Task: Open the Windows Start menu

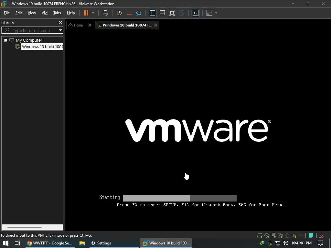Action: tap(6, 243)
